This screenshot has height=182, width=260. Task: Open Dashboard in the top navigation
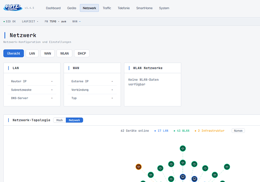pos(53,8)
